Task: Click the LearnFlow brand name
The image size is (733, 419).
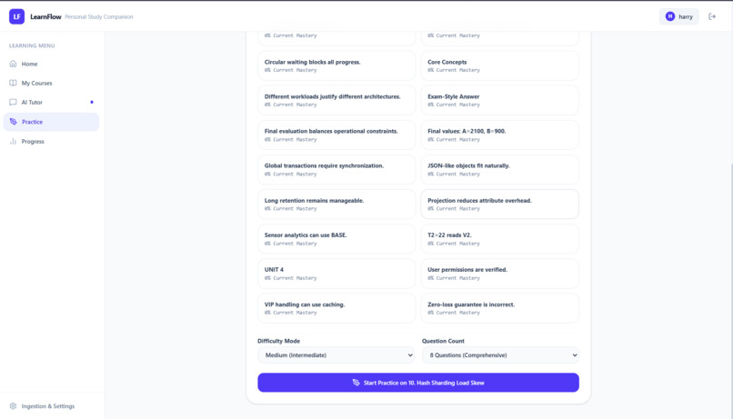Action: click(45, 17)
